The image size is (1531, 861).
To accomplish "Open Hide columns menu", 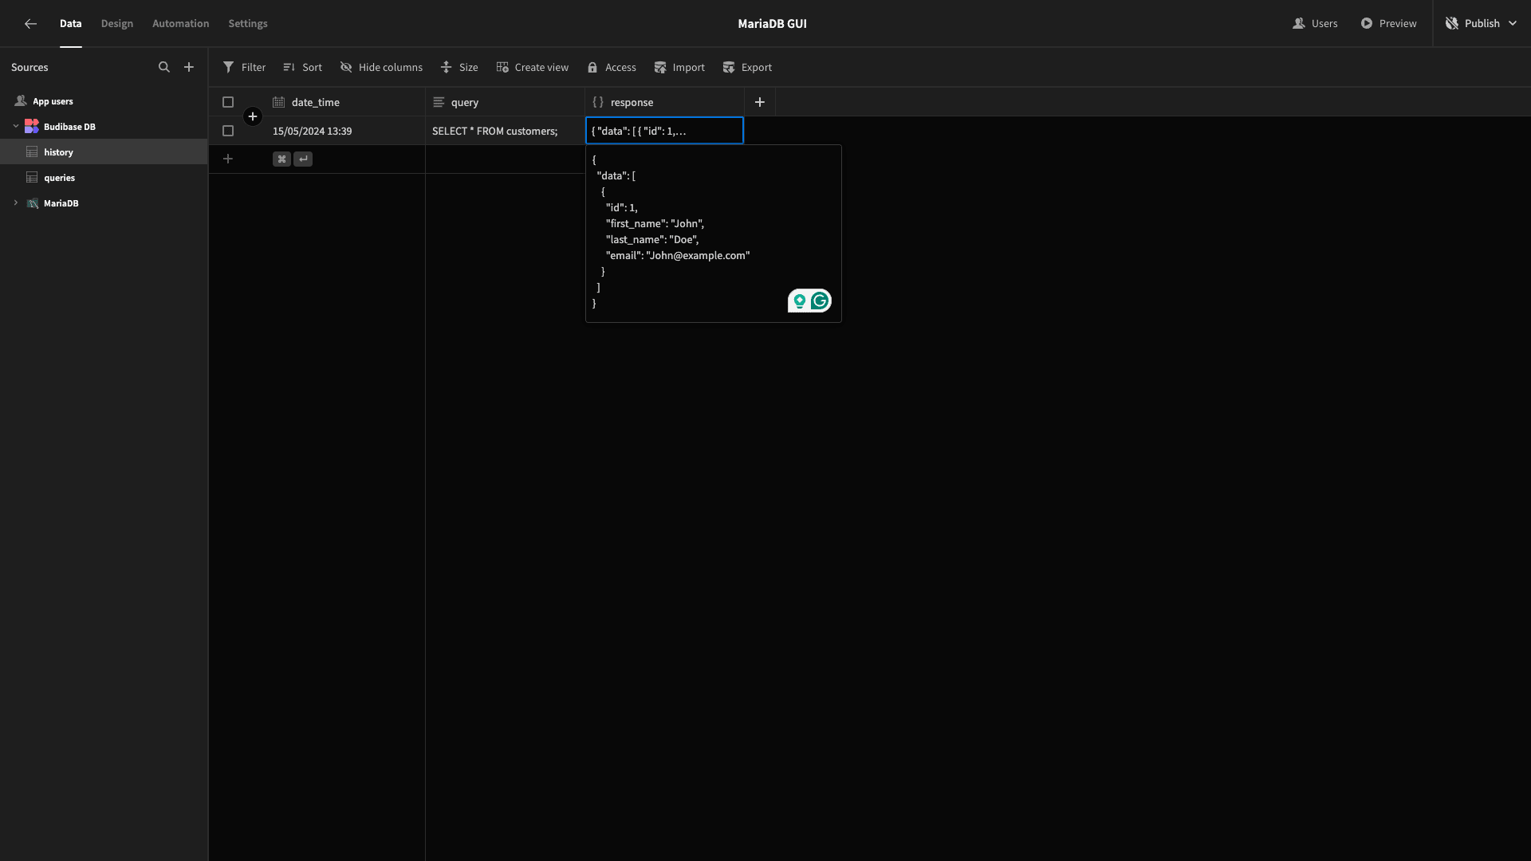I will tap(381, 67).
